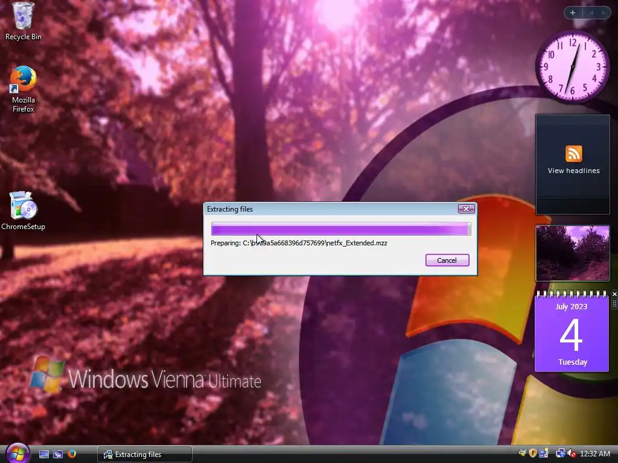
Task: Select the Mozilla Firefox desktop shortcut
Action: 24,89
